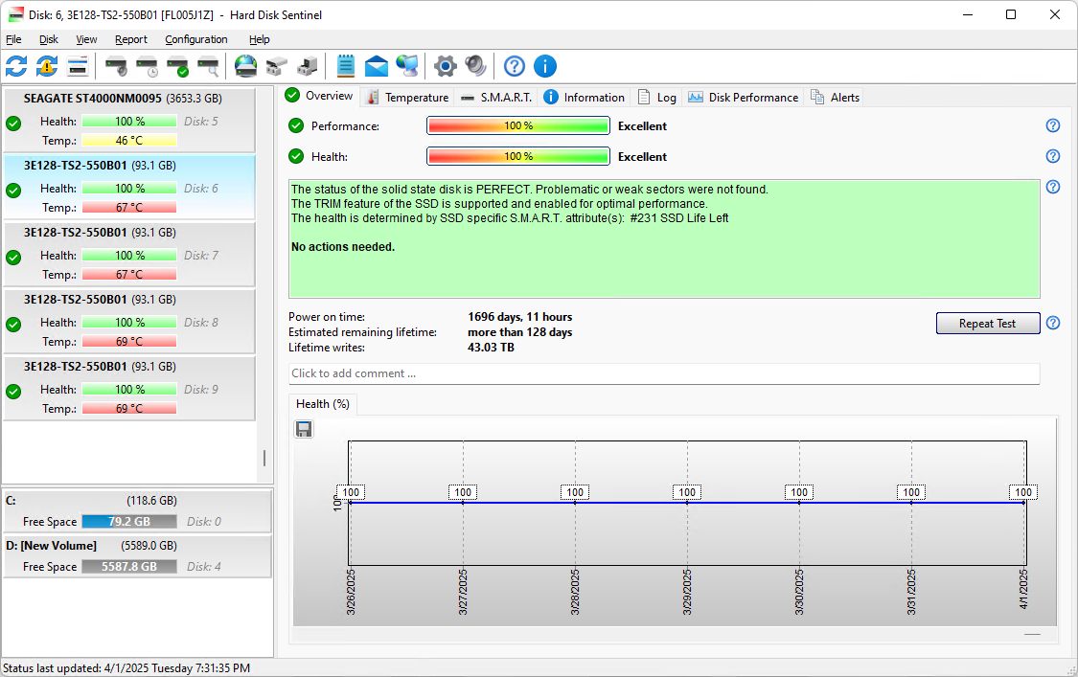Click the help icon beside the Health bar
This screenshot has height=677, width=1078.
(1052, 156)
